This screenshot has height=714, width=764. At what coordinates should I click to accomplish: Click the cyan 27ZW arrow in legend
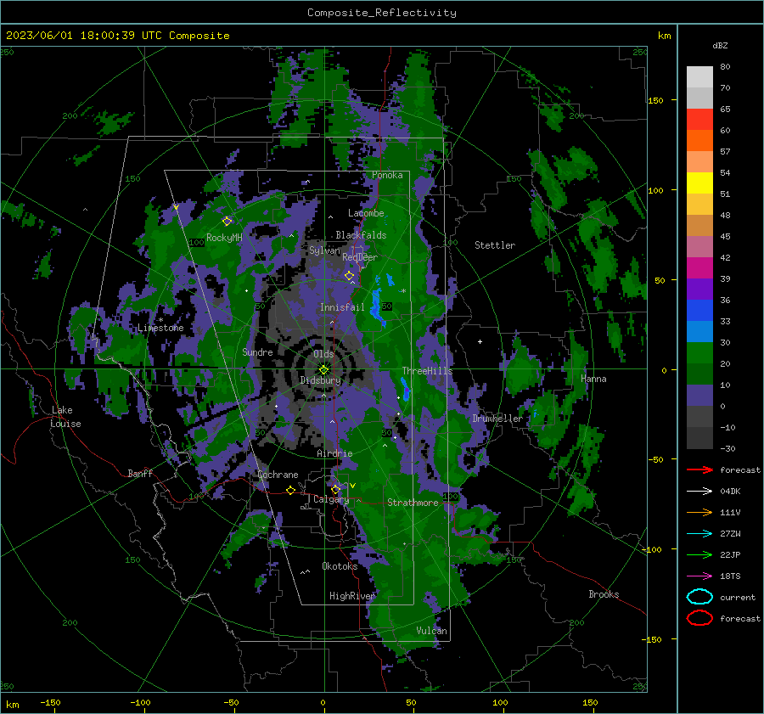pyautogui.click(x=699, y=534)
